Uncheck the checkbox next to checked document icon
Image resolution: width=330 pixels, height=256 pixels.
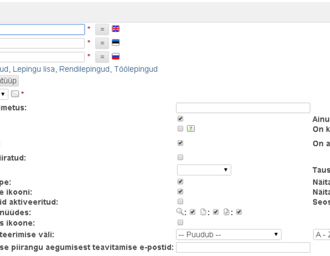tap(239, 212)
